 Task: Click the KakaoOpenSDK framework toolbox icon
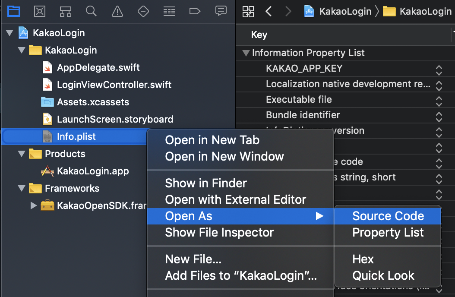tap(47, 205)
